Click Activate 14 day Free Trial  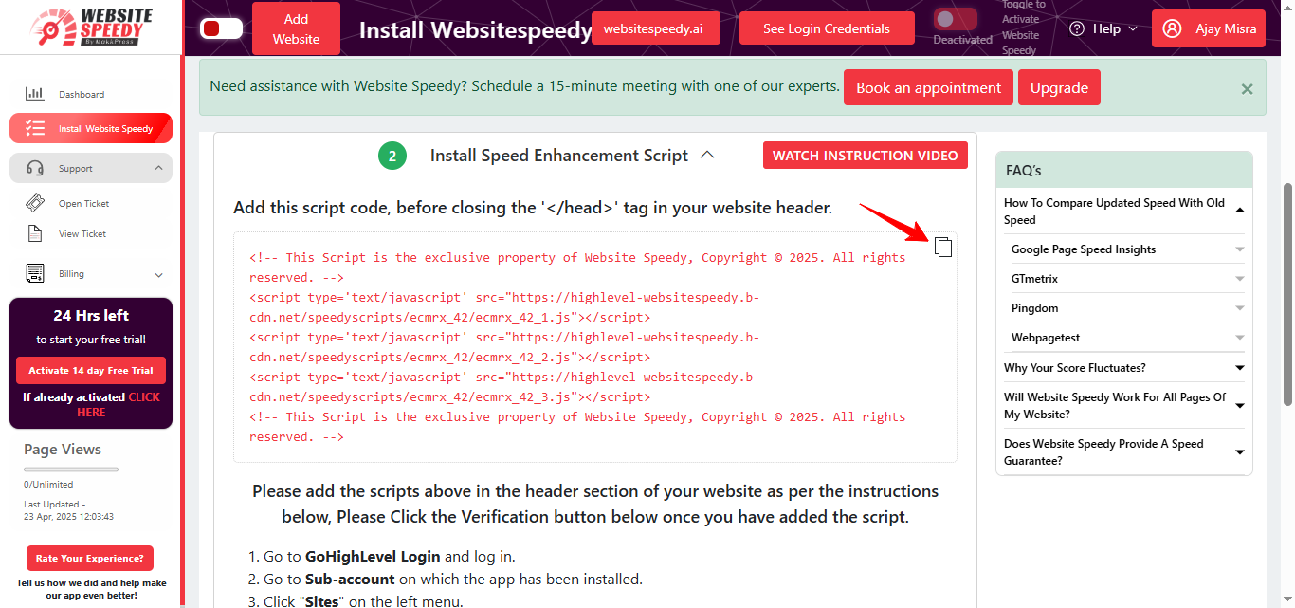91,371
